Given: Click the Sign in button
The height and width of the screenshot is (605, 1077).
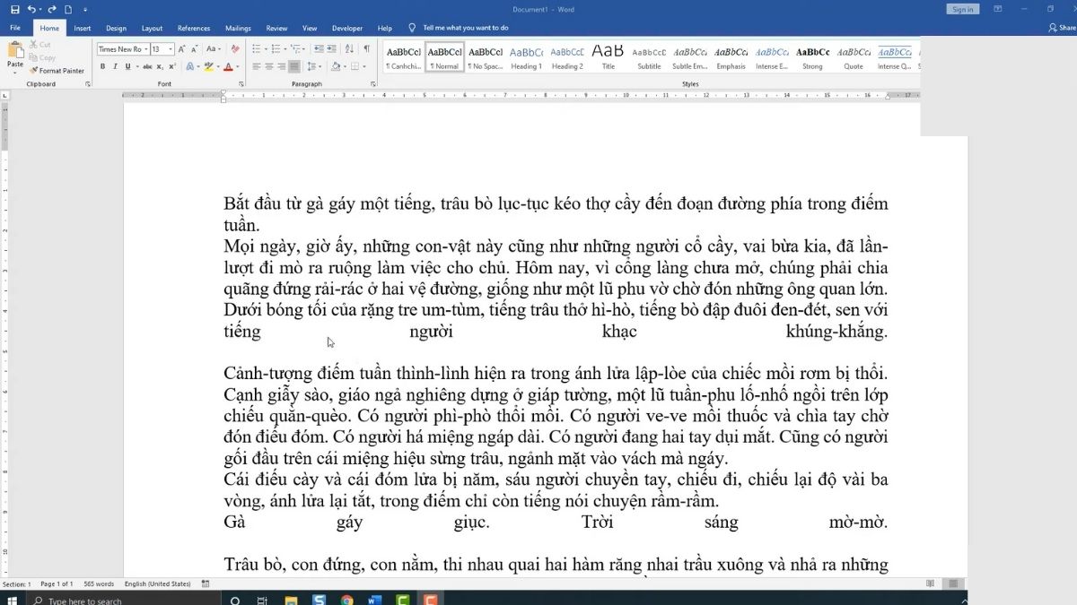Looking at the screenshot, I should click(x=962, y=9).
